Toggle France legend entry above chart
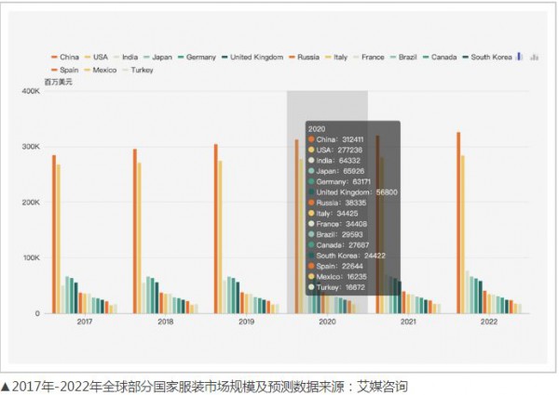The image size is (559, 395). click(372, 57)
